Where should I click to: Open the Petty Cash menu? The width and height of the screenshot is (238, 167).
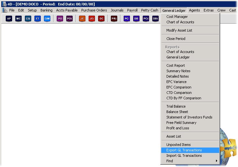coord(149,10)
